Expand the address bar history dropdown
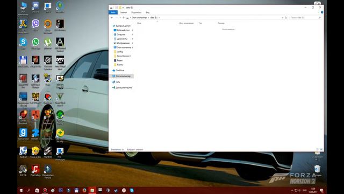The height and width of the screenshot is (194, 344). click(x=282, y=18)
